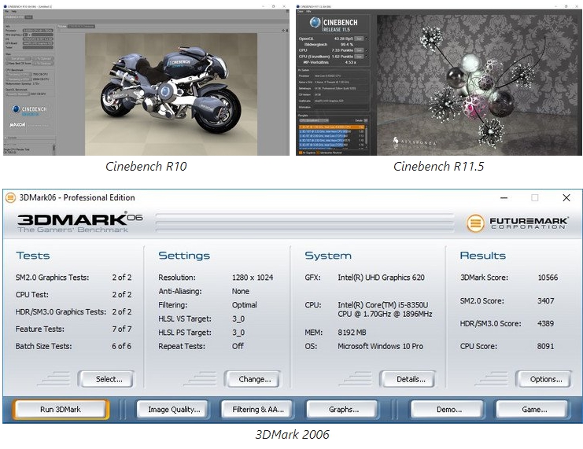Click the motorcycle render image in R10
583x449 pixels.
[171, 94]
